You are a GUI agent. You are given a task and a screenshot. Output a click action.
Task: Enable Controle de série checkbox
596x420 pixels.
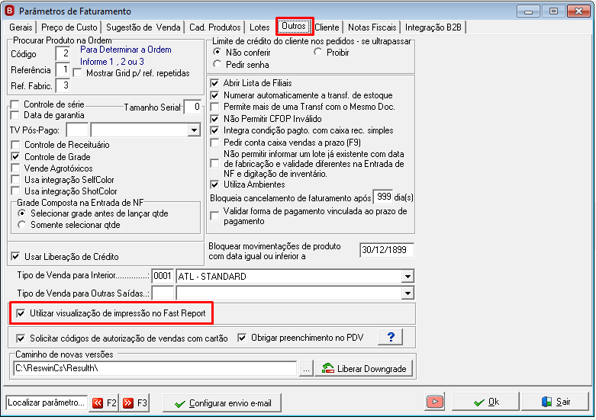15,104
